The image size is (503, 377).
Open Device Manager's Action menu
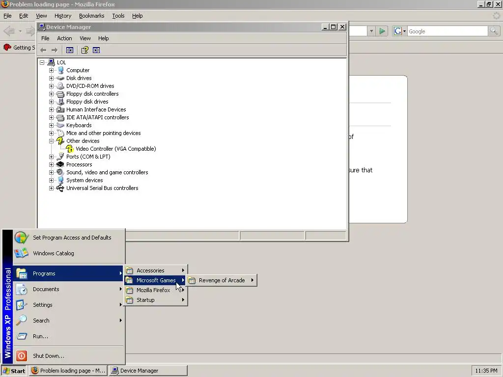[x=64, y=38]
